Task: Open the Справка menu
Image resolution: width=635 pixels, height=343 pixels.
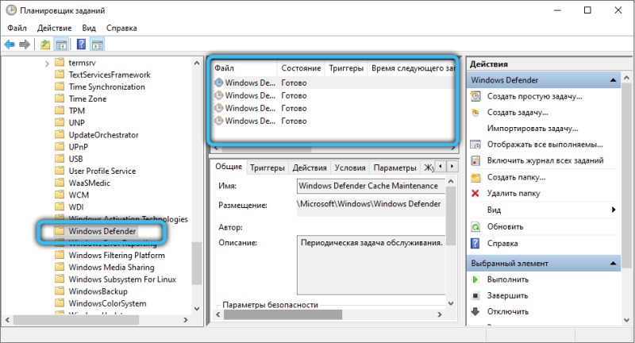Action: 121,28
